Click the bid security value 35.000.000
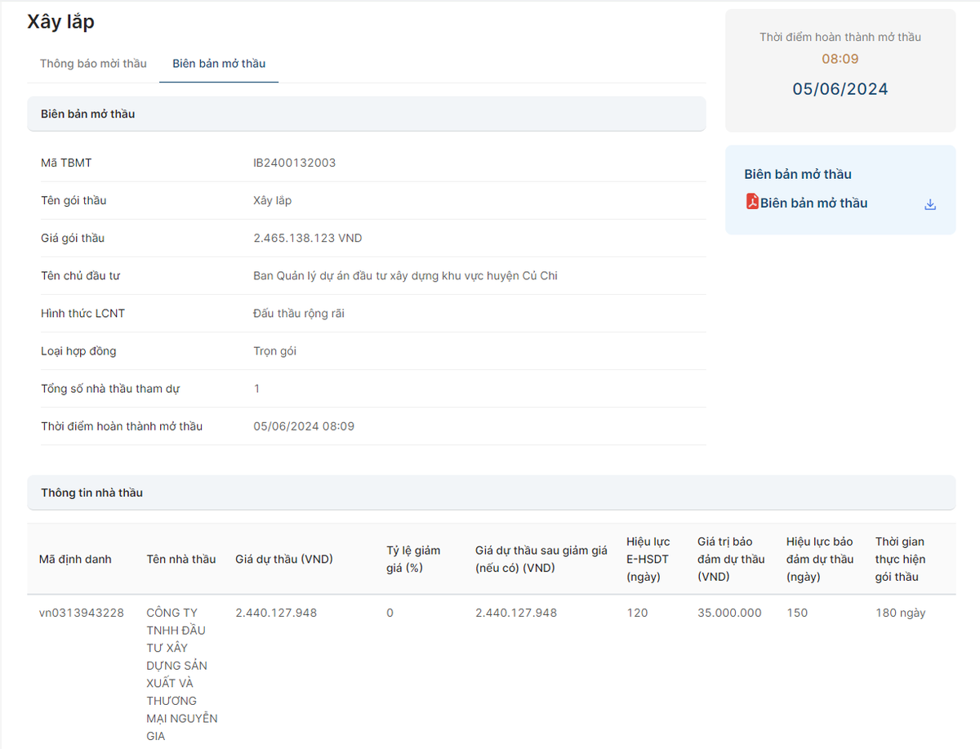The width and height of the screenshot is (980, 749). (x=729, y=613)
